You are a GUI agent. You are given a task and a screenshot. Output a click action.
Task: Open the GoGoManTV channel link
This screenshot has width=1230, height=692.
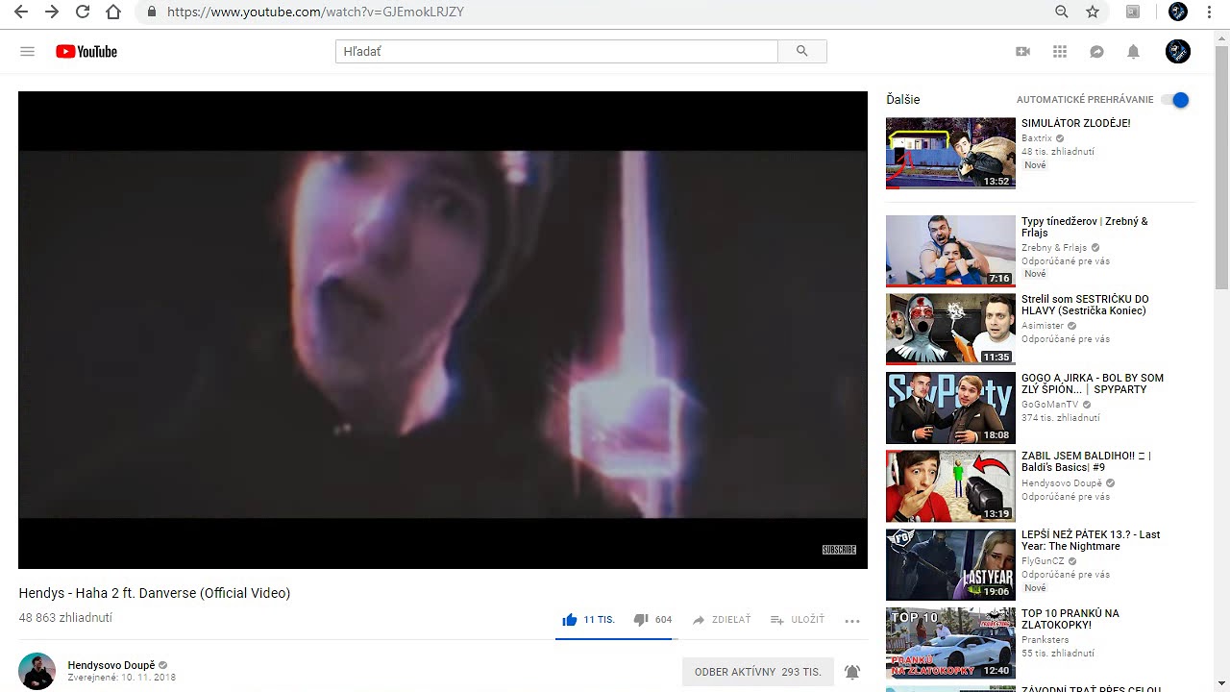(1050, 405)
